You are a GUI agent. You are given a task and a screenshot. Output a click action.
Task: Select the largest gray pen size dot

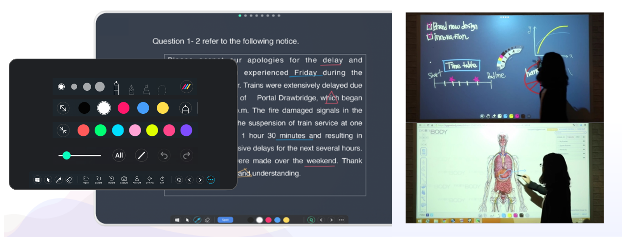point(100,87)
